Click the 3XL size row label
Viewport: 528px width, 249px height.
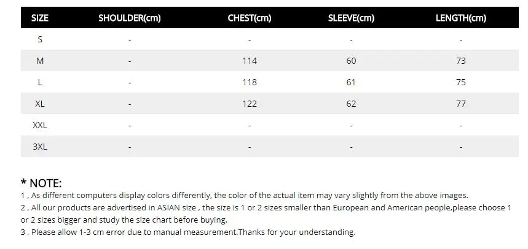40,147
